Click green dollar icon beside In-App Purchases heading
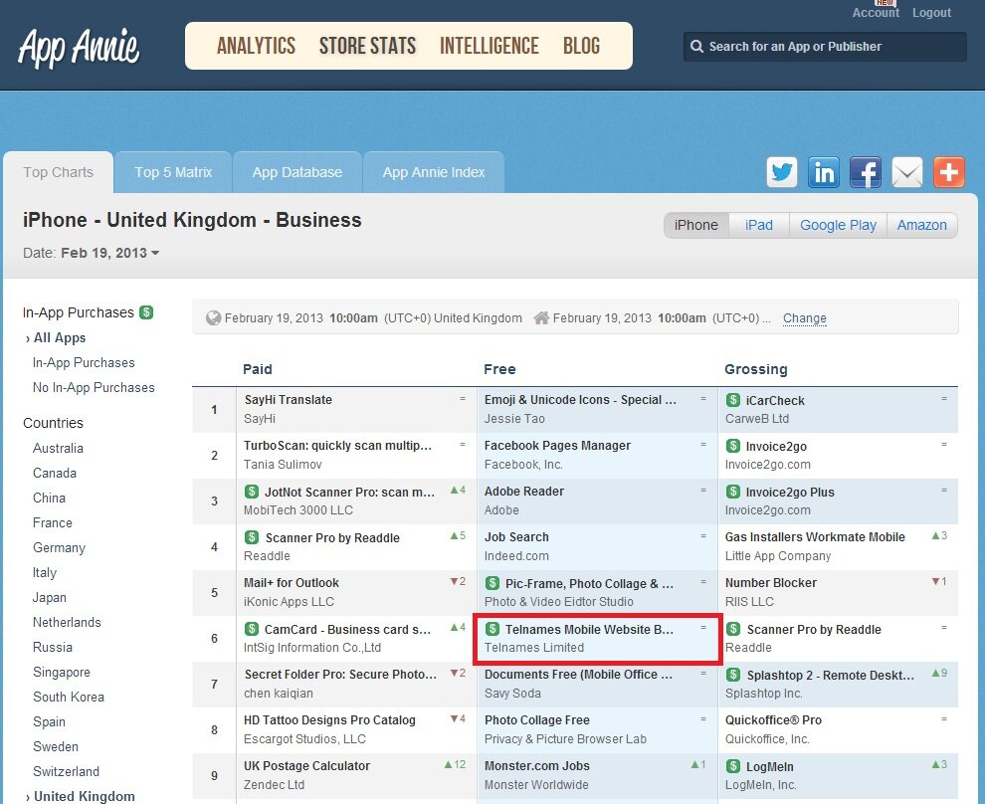The width and height of the screenshot is (985, 804). click(146, 312)
